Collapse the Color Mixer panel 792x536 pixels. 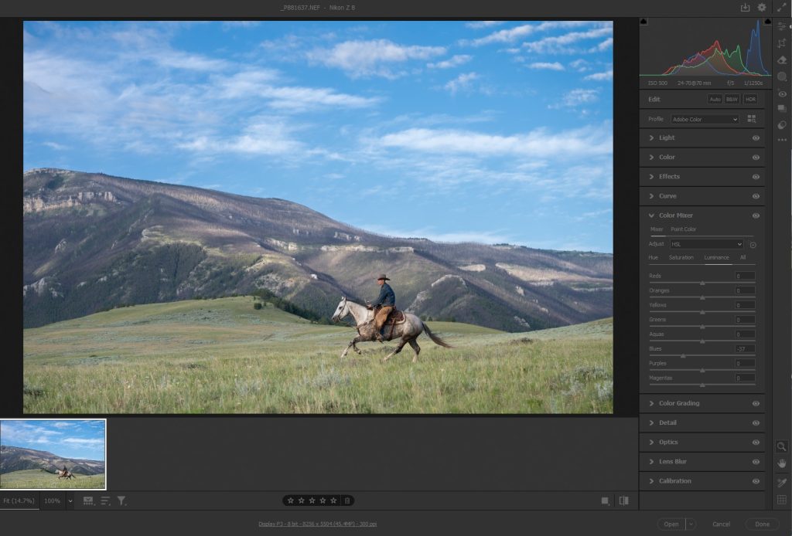point(651,215)
